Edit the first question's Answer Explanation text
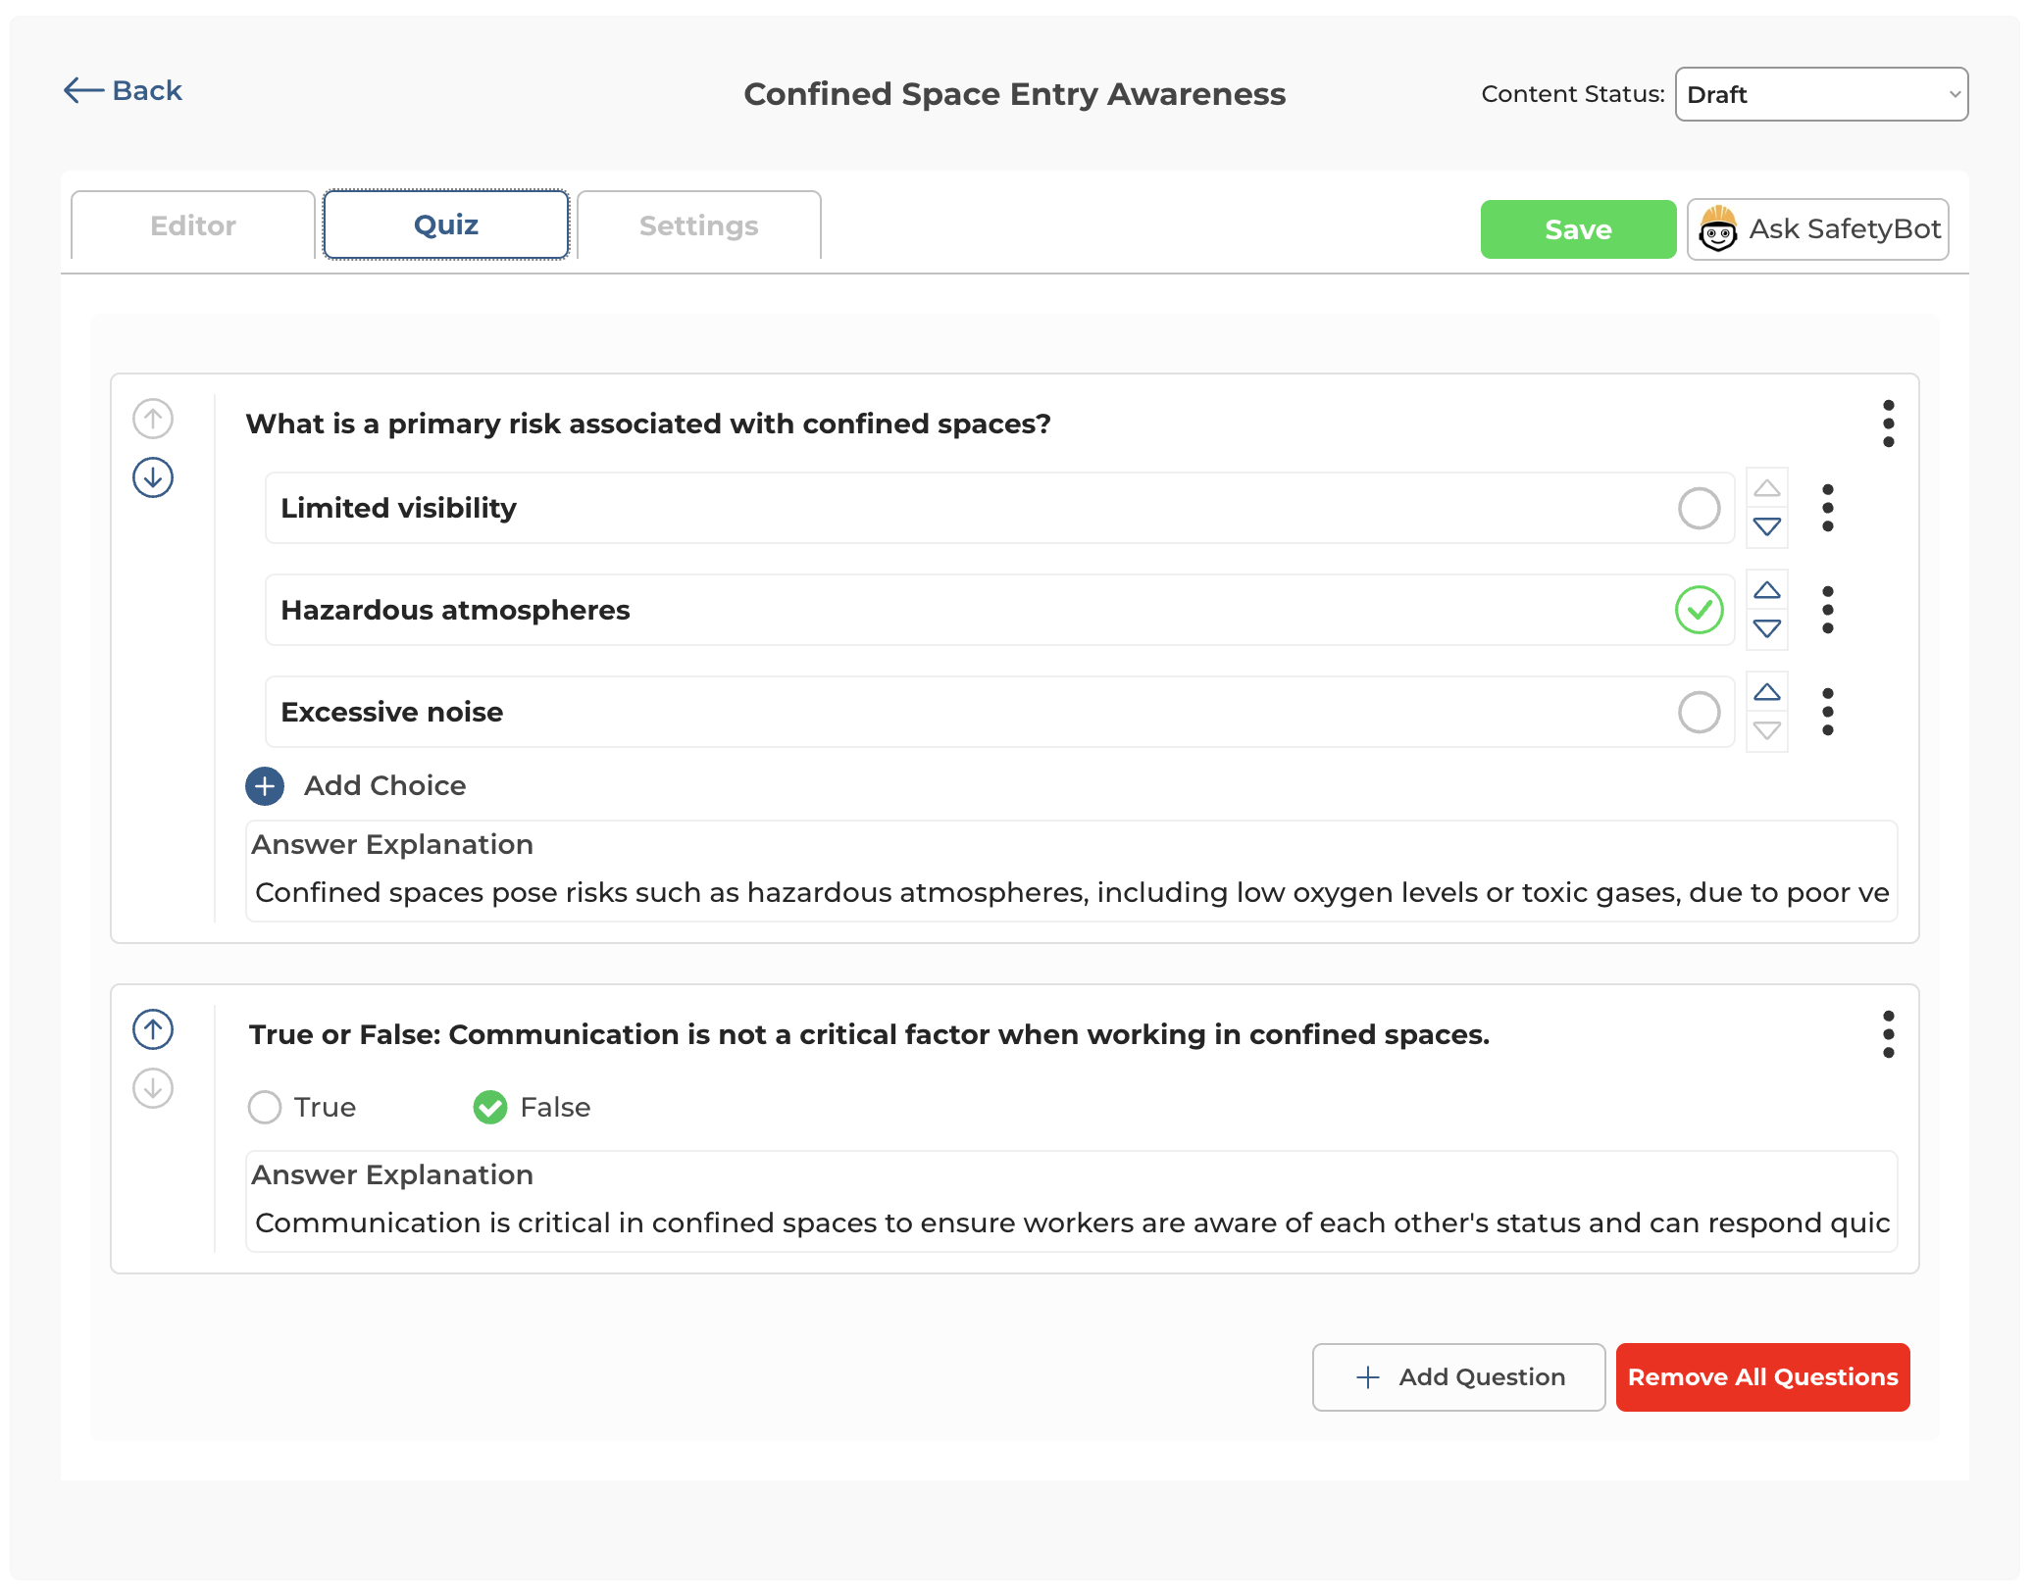 pos(981,892)
